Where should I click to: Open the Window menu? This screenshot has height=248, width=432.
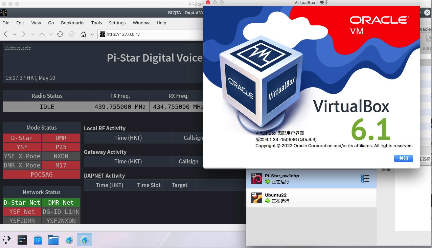coord(141,23)
